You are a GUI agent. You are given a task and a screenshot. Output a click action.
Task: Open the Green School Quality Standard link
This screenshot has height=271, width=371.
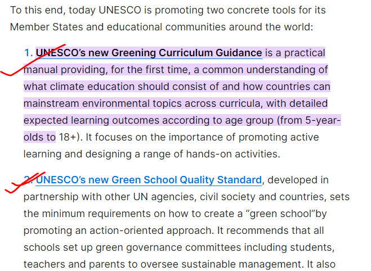149,180
